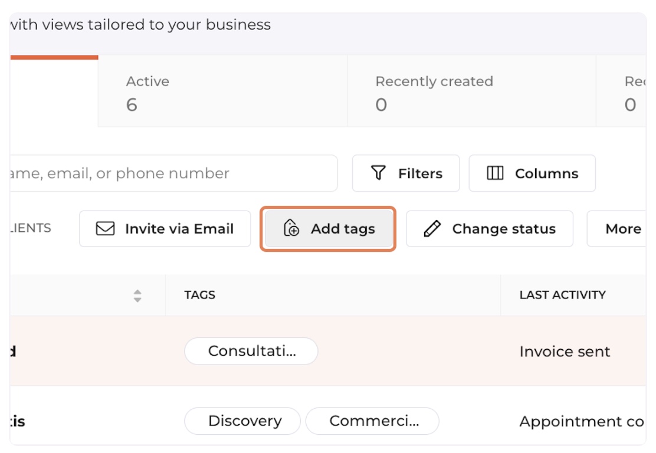Open the More actions menu
The image size is (656, 453).
pos(622,229)
